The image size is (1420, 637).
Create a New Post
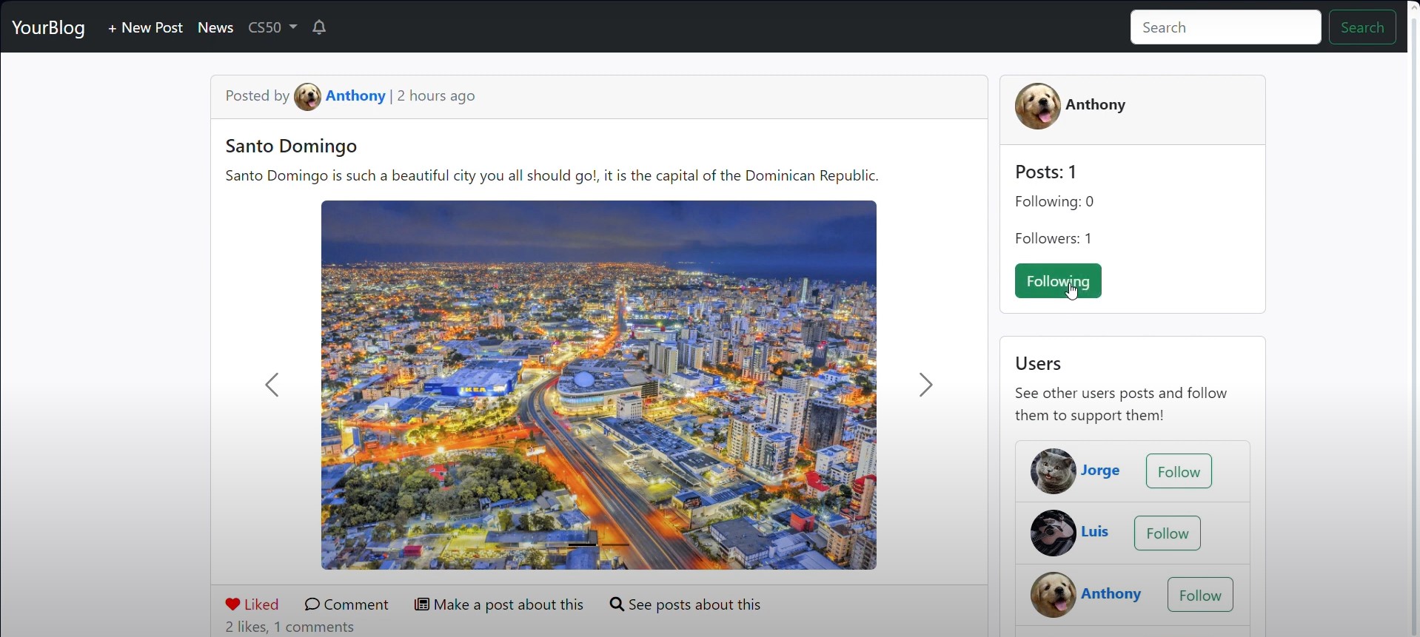point(146,28)
